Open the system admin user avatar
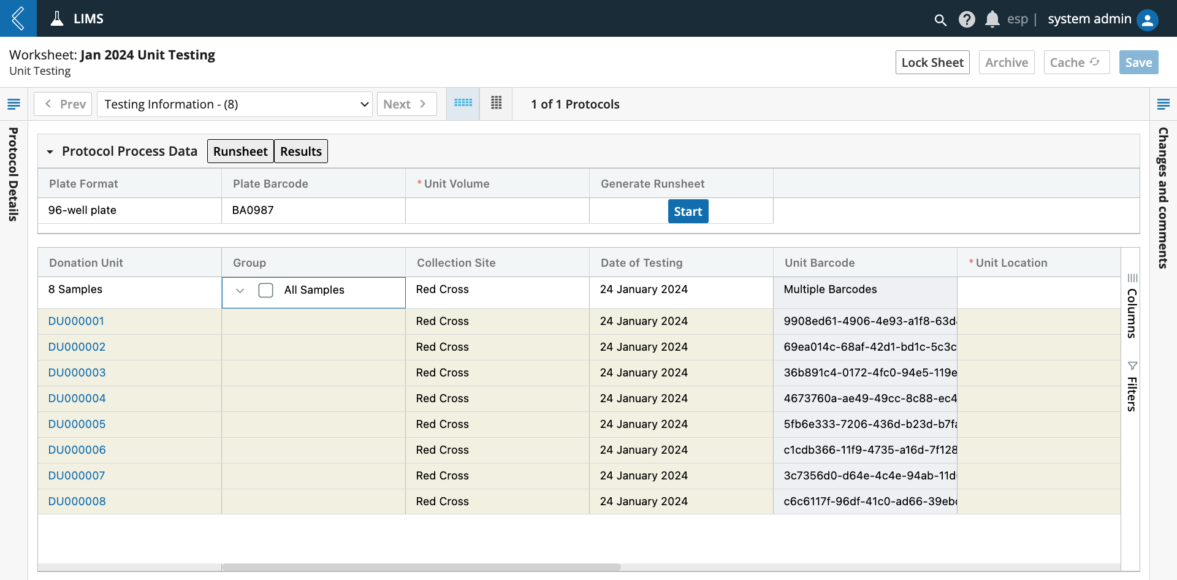This screenshot has height=580, width=1177. [x=1148, y=19]
